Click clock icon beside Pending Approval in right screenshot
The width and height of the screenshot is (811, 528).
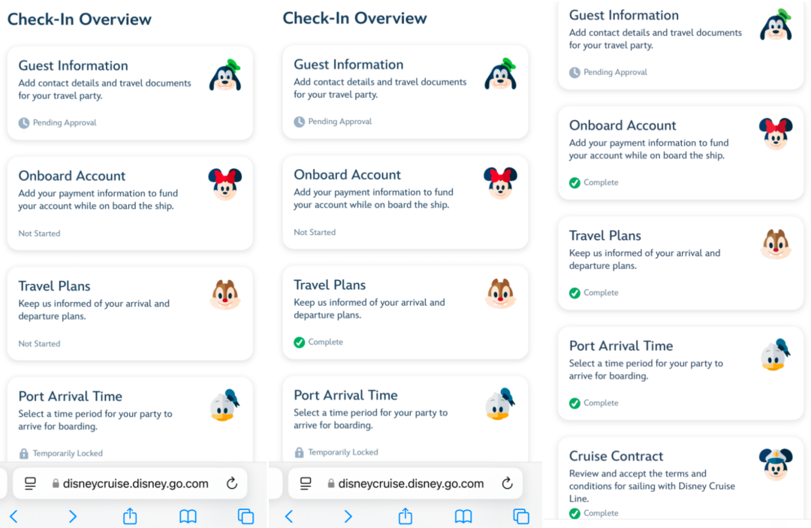(574, 72)
